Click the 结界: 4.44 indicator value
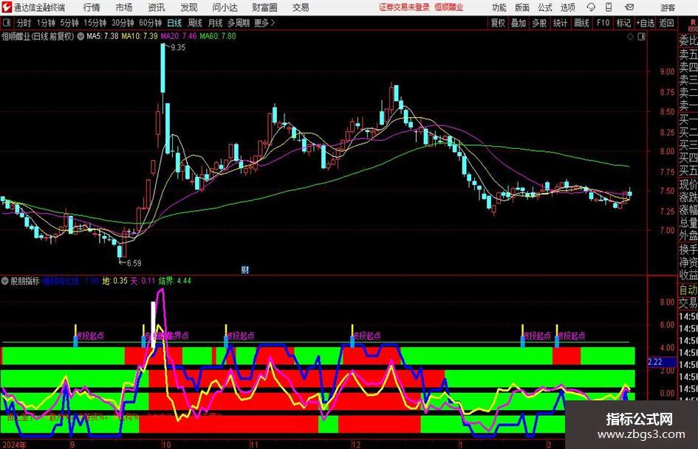 [x=174, y=281]
